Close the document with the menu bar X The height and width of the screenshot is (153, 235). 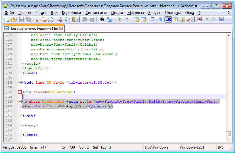(229, 13)
